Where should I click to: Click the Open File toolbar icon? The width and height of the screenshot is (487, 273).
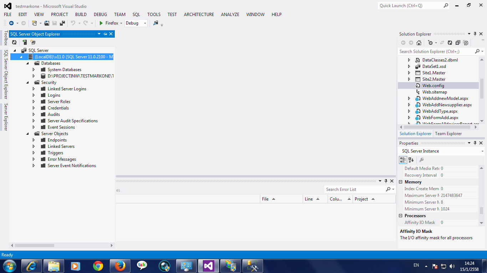point(47,23)
